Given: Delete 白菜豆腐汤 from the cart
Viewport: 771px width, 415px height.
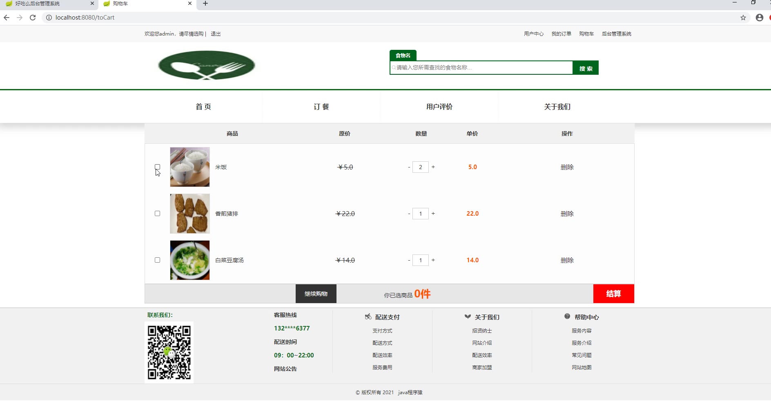Looking at the screenshot, I should [x=567, y=260].
